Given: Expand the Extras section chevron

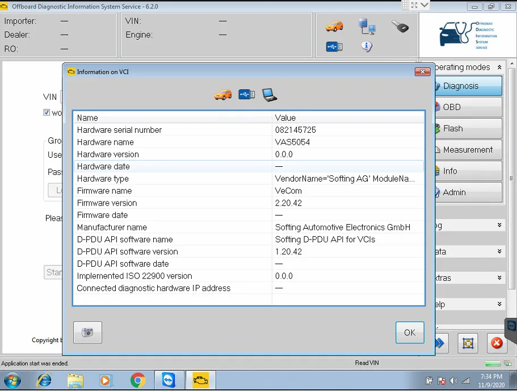Looking at the screenshot, I should [499, 278].
